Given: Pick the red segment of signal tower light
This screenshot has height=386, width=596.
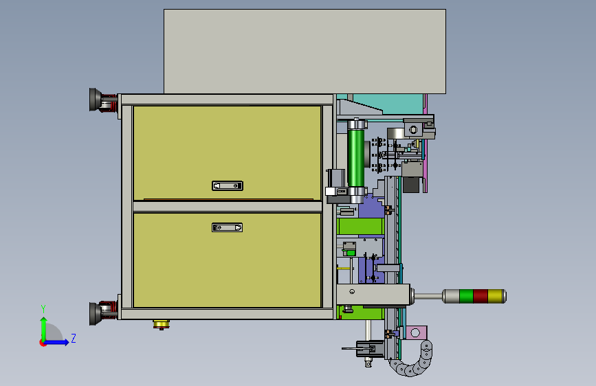Looking at the screenshot, I should tap(481, 296).
